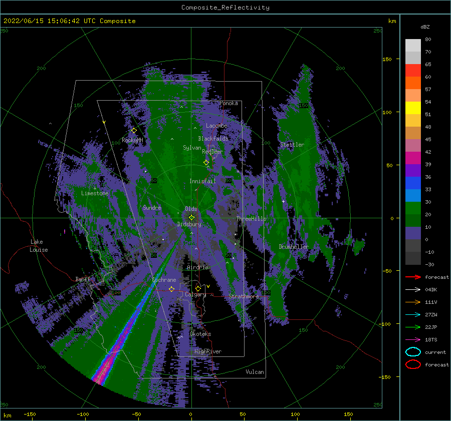
Task: Click the Calgary city label
Action: [x=195, y=294]
